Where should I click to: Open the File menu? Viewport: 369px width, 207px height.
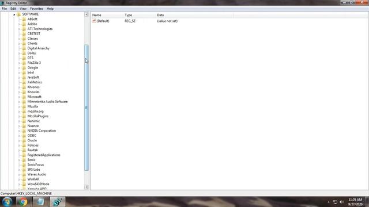pyautogui.click(x=4, y=9)
